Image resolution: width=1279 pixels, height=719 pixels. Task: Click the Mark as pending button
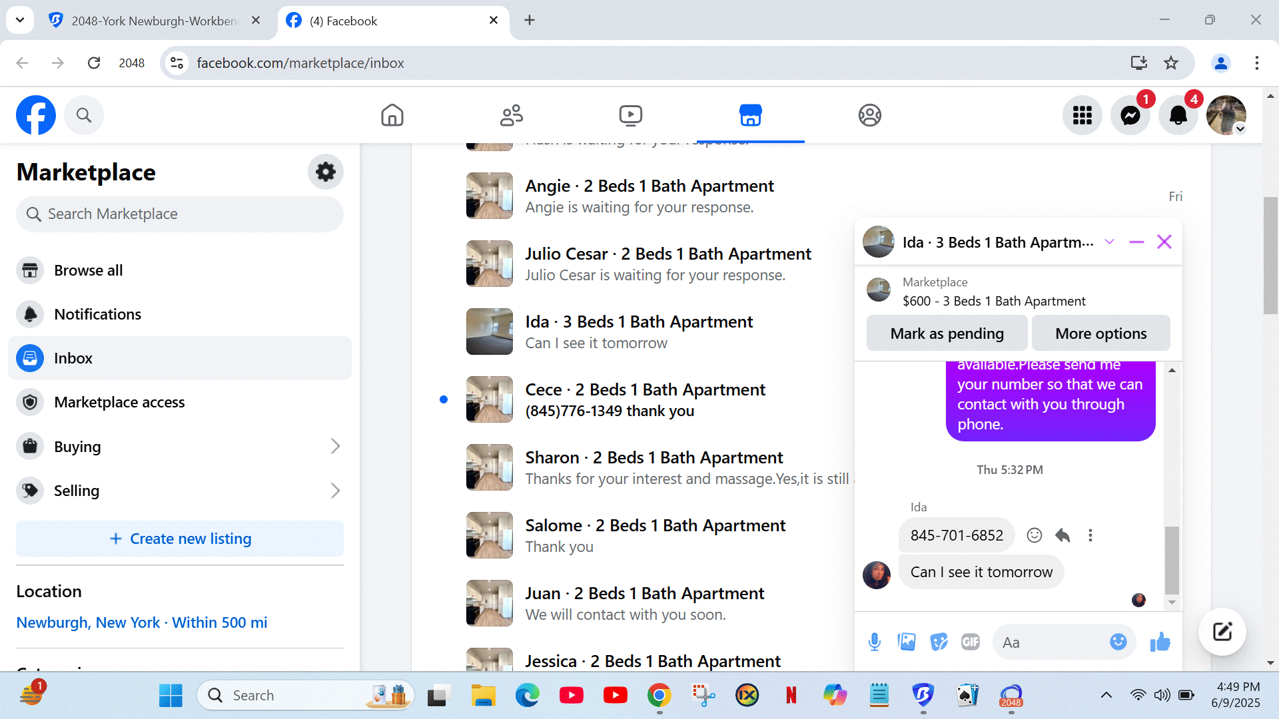click(x=947, y=334)
